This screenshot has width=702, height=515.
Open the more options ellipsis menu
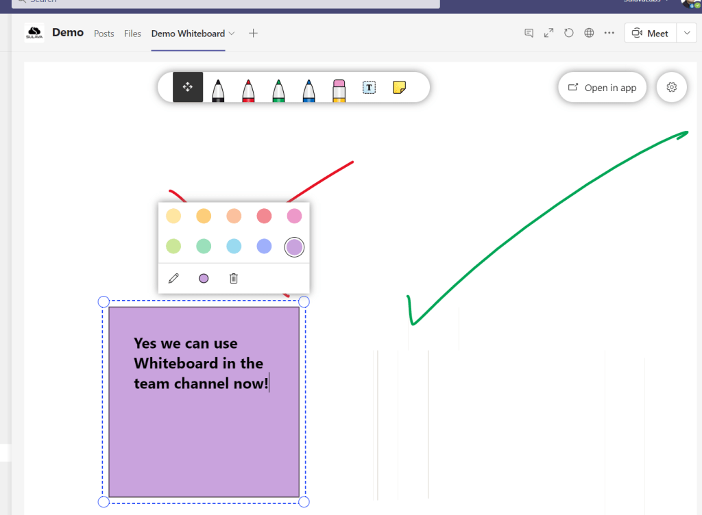click(x=609, y=34)
